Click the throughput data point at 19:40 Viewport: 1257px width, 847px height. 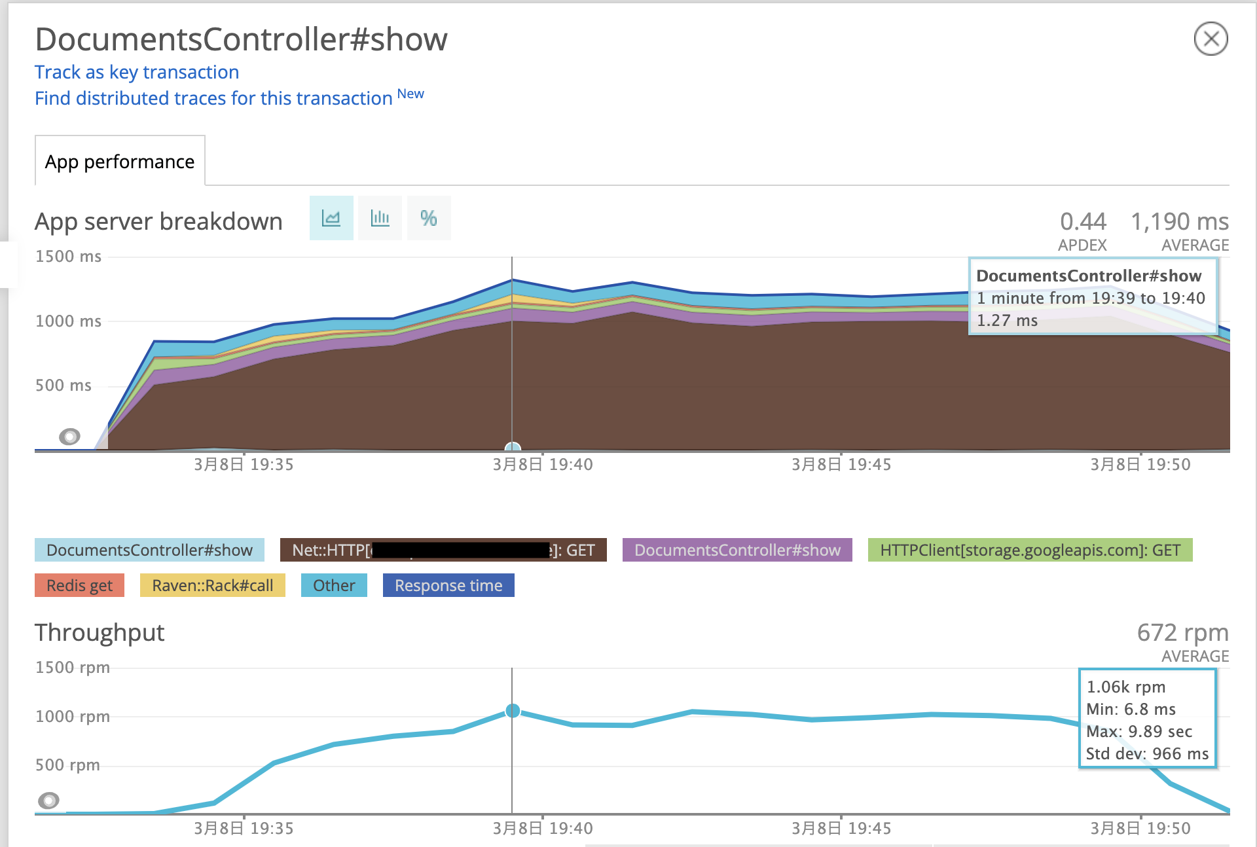coord(513,711)
